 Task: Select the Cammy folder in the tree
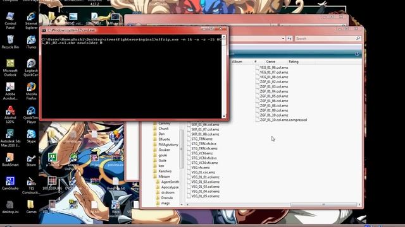[165, 124]
